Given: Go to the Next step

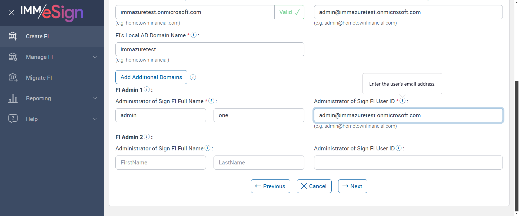Looking at the screenshot, I should point(352,186).
